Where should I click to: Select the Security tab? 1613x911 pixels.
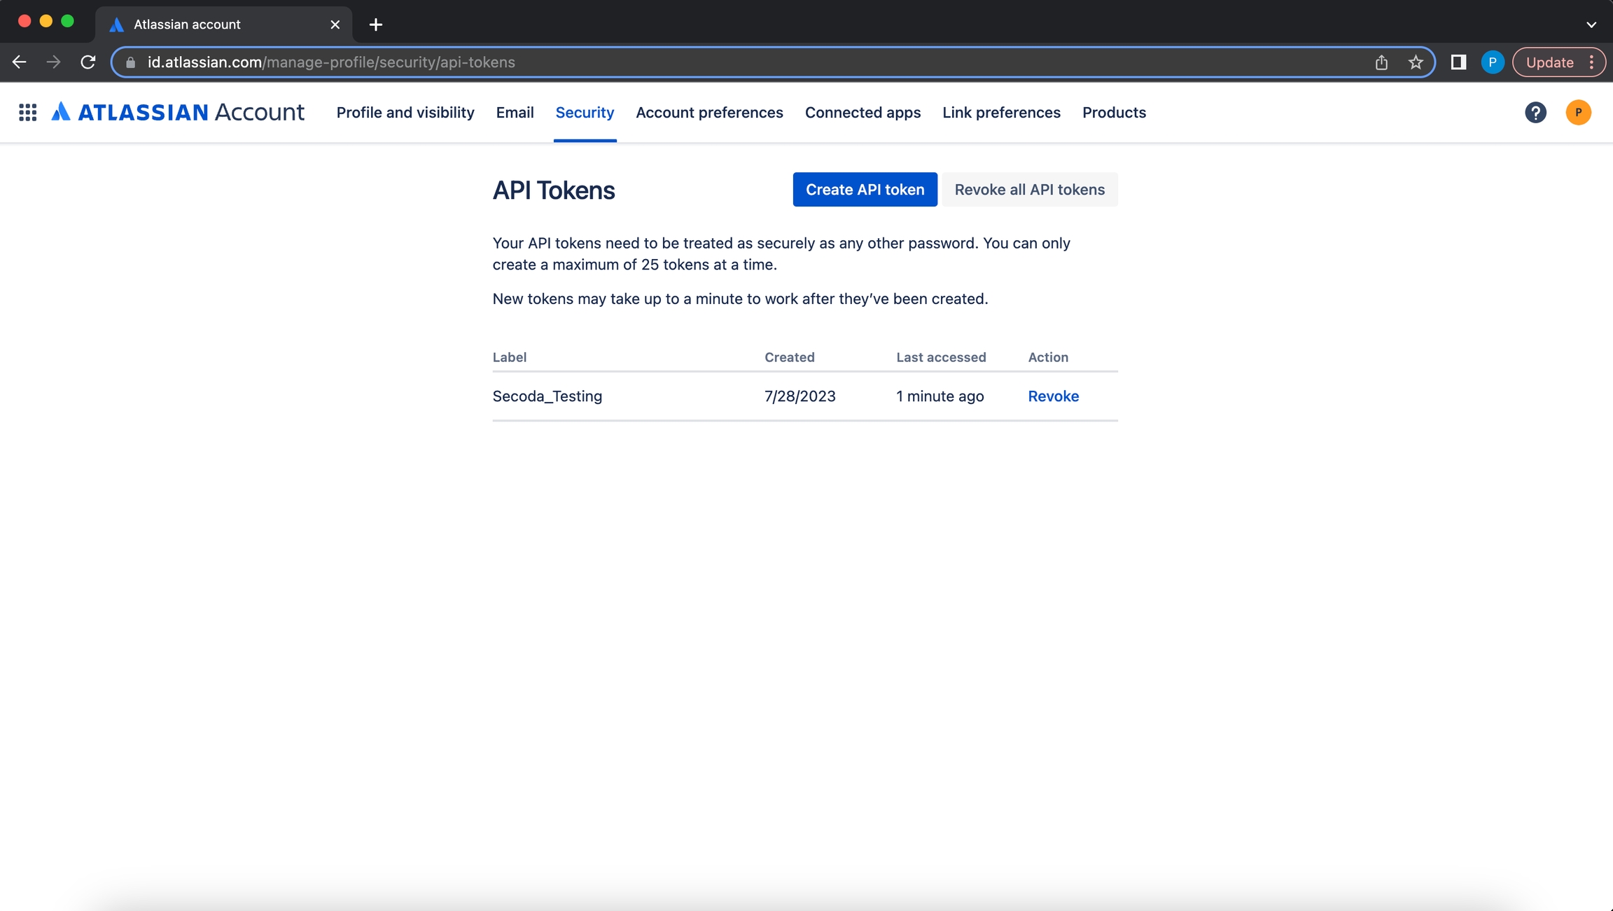coord(585,112)
